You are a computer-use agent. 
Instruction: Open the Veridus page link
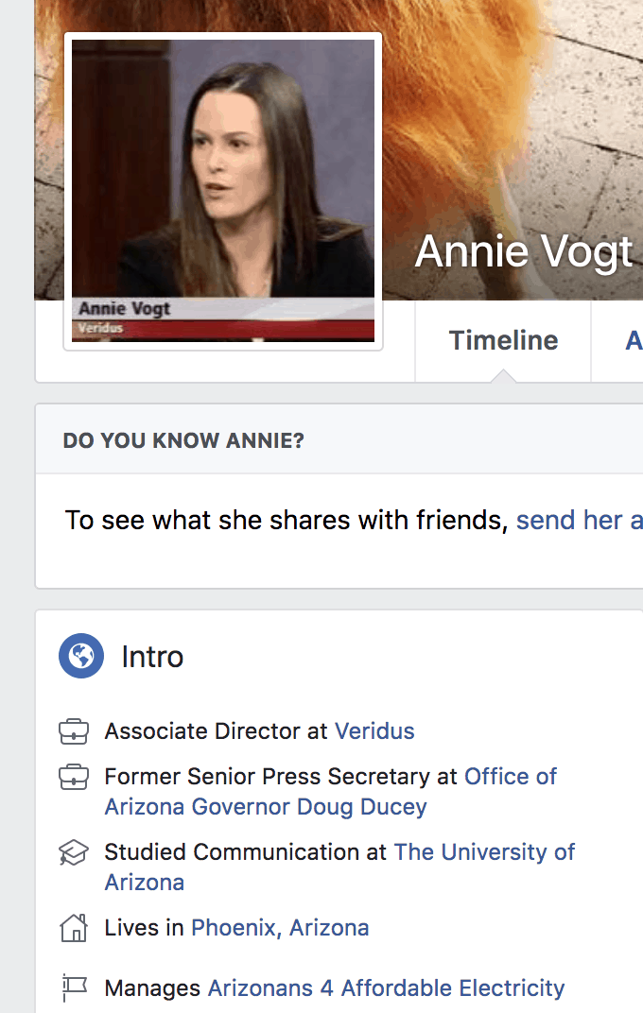pyautogui.click(x=374, y=731)
